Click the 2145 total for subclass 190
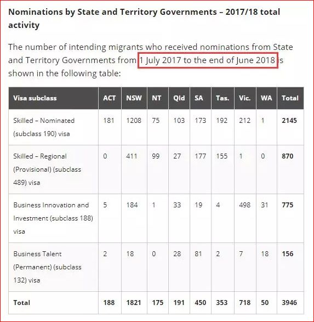The image size is (314, 322). (289, 120)
